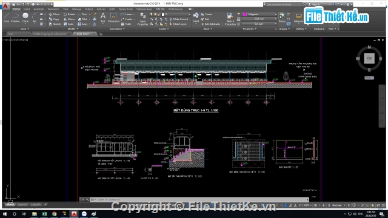The width and height of the screenshot is (388, 218).
Task: Click the Mirror tool
Action: pos(69,19)
